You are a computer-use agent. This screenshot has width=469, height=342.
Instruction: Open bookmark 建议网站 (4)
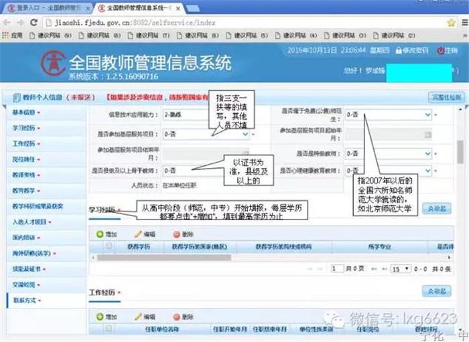tap(296, 35)
